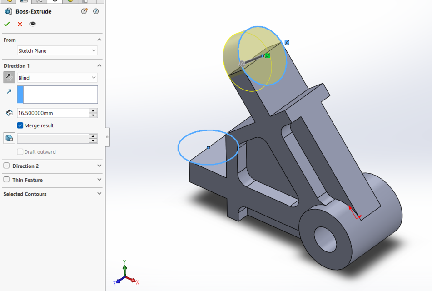Open contextual help via the question mark icon
Screen dimensions: 432x291
coord(95,11)
